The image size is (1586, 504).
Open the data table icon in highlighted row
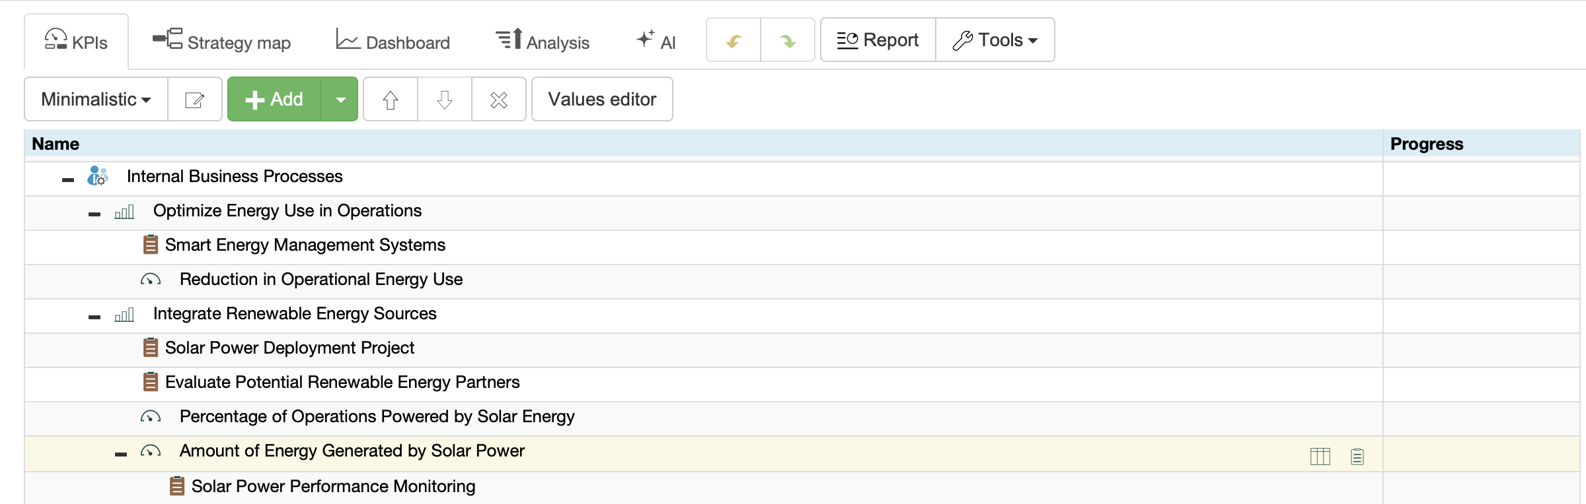click(x=1320, y=456)
